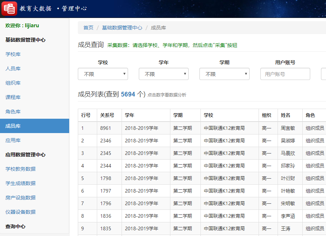The width and height of the screenshot is (326, 236).
Task: Open 仪器设备数据 in the sidebar
Action: [x=20, y=212]
